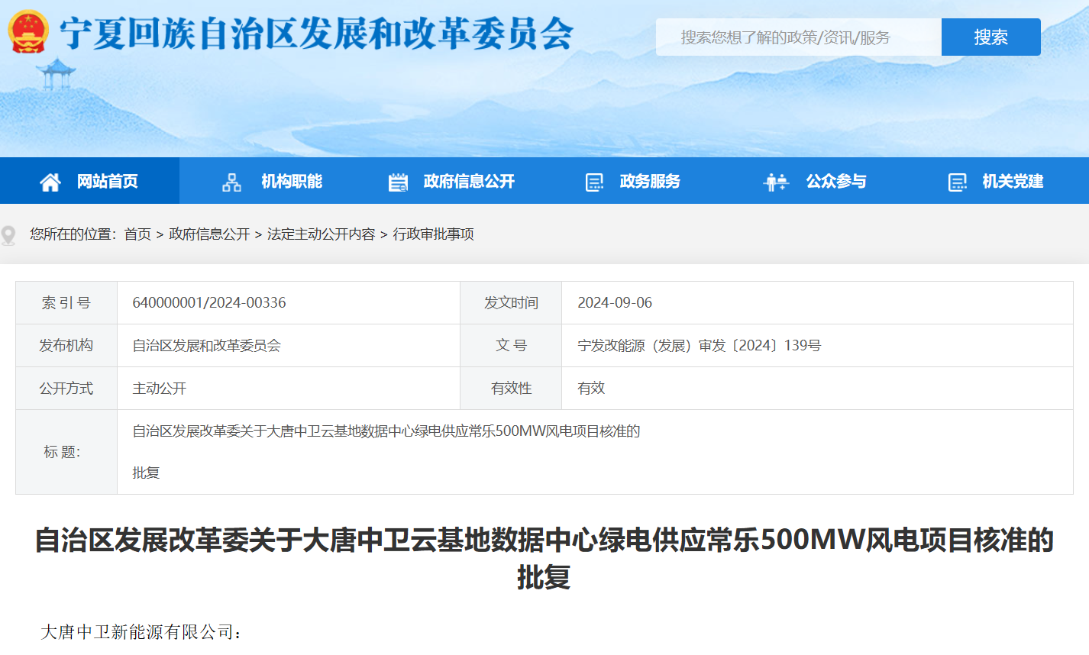The height and width of the screenshot is (655, 1089).
Task: Open the 网站首页 navigation tab
Action: click(89, 181)
